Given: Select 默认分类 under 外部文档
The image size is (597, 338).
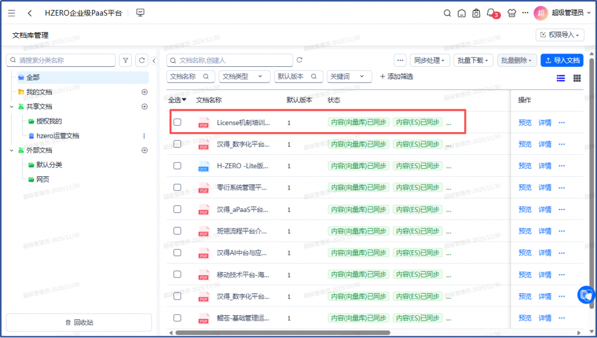Looking at the screenshot, I should [50, 165].
